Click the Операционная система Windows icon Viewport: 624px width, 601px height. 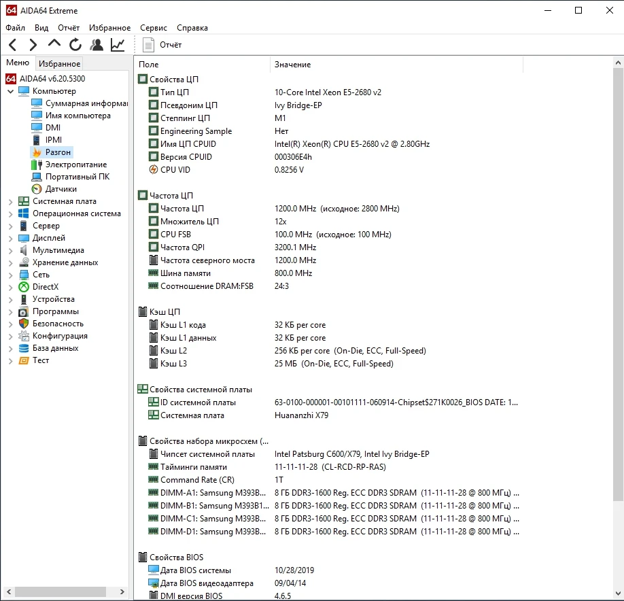[24, 213]
